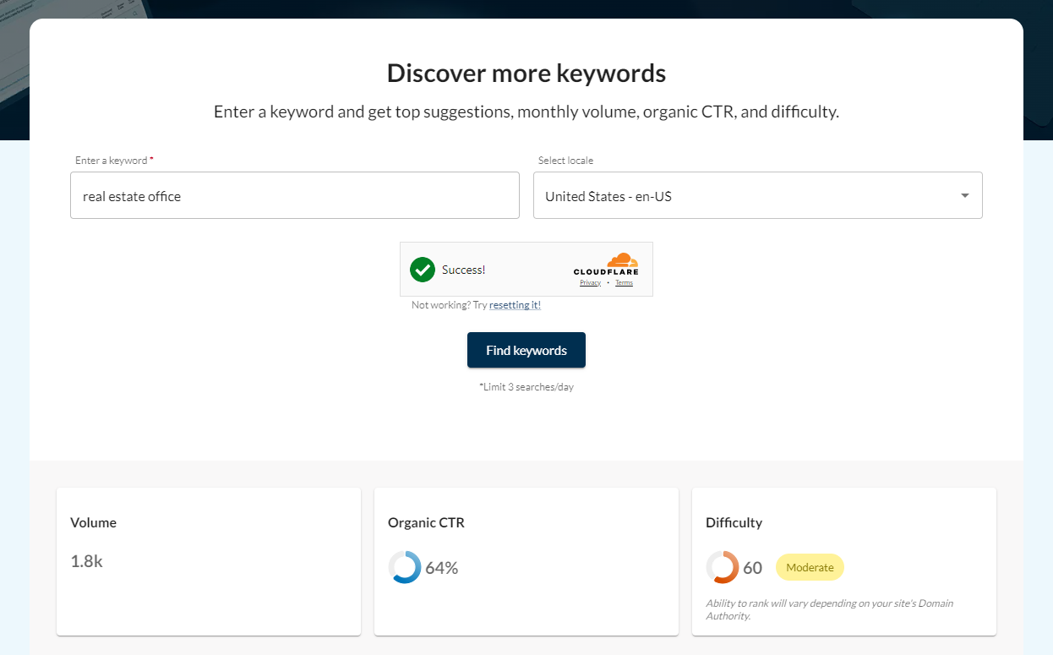Viewport: 1053px width, 655px height.
Task: Open the Select locale dropdown
Action: tap(757, 196)
